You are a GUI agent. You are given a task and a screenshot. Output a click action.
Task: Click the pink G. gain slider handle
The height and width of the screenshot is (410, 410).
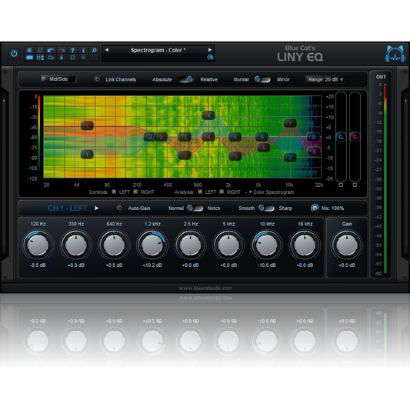(355, 137)
